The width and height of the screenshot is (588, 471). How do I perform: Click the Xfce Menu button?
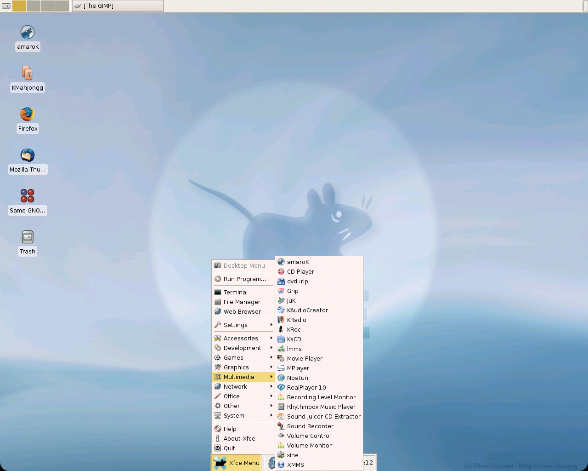pos(237,463)
